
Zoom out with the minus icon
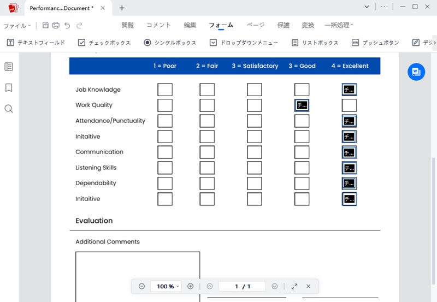[x=141, y=286]
